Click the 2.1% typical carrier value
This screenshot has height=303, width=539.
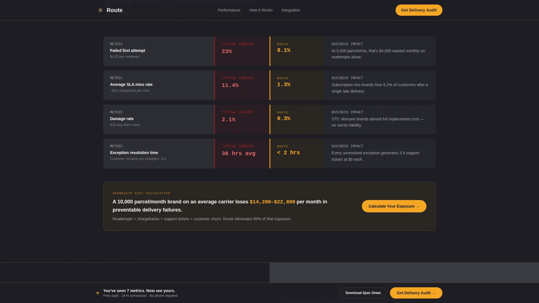(229, 120)
